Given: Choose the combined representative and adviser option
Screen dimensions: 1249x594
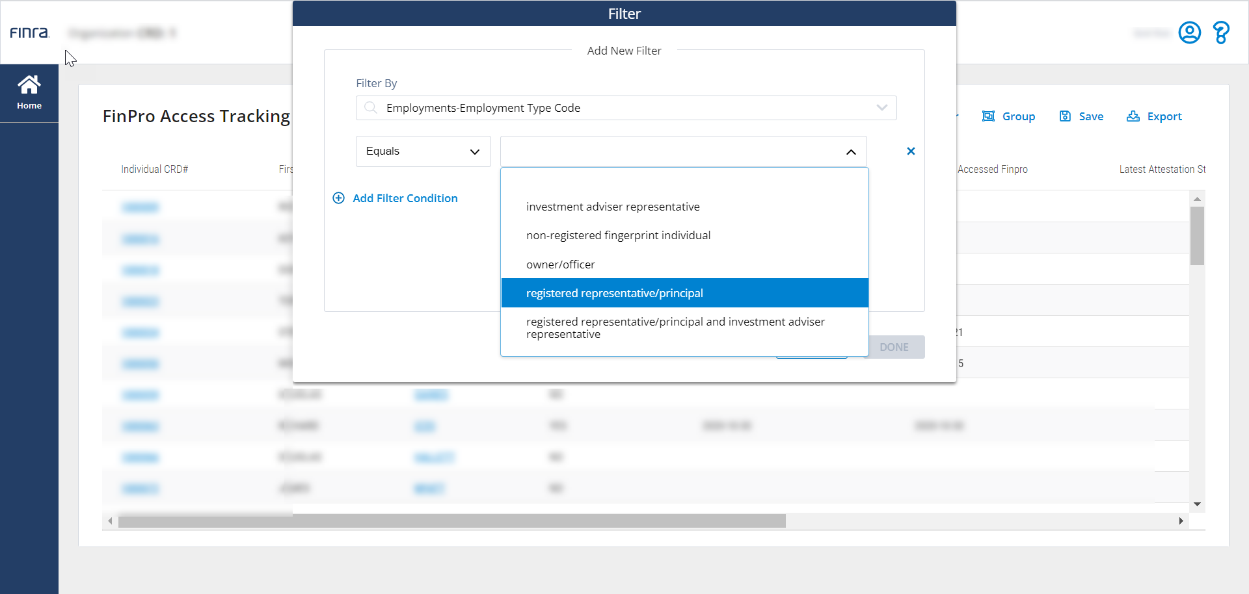Looking at the screenshot, I should (675, 328).
